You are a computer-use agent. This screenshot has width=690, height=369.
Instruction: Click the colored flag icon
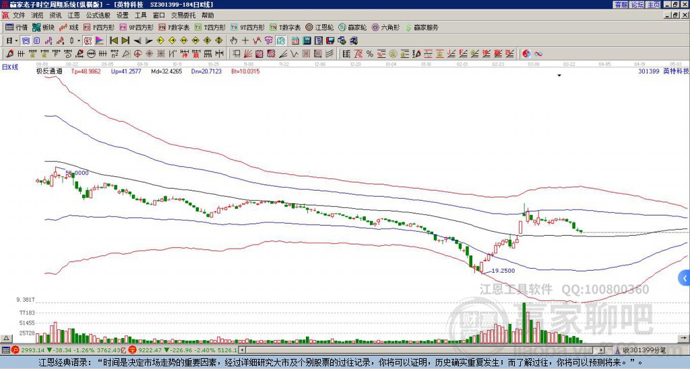pos(100,41)
